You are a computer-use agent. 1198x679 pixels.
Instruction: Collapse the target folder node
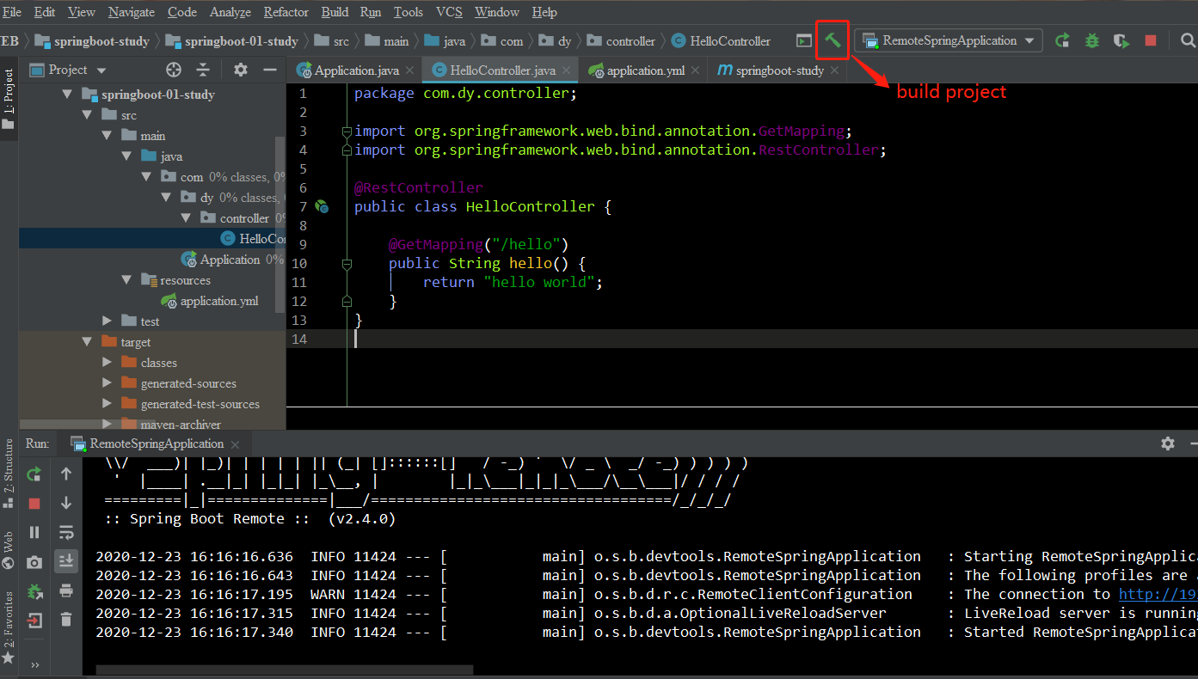pyautogui.click(x=87, y=342)
